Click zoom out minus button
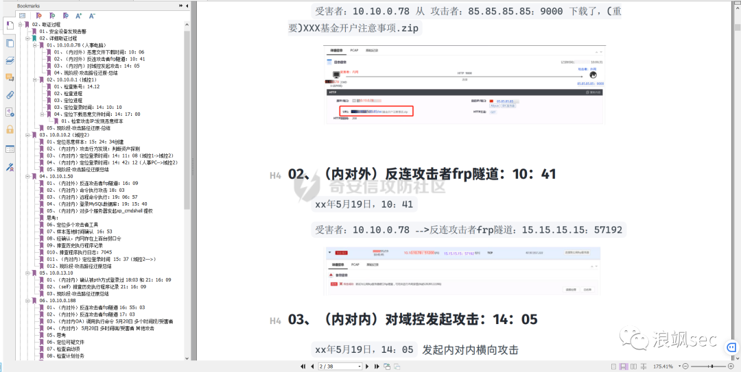741x372 pixels. (685, 367)
